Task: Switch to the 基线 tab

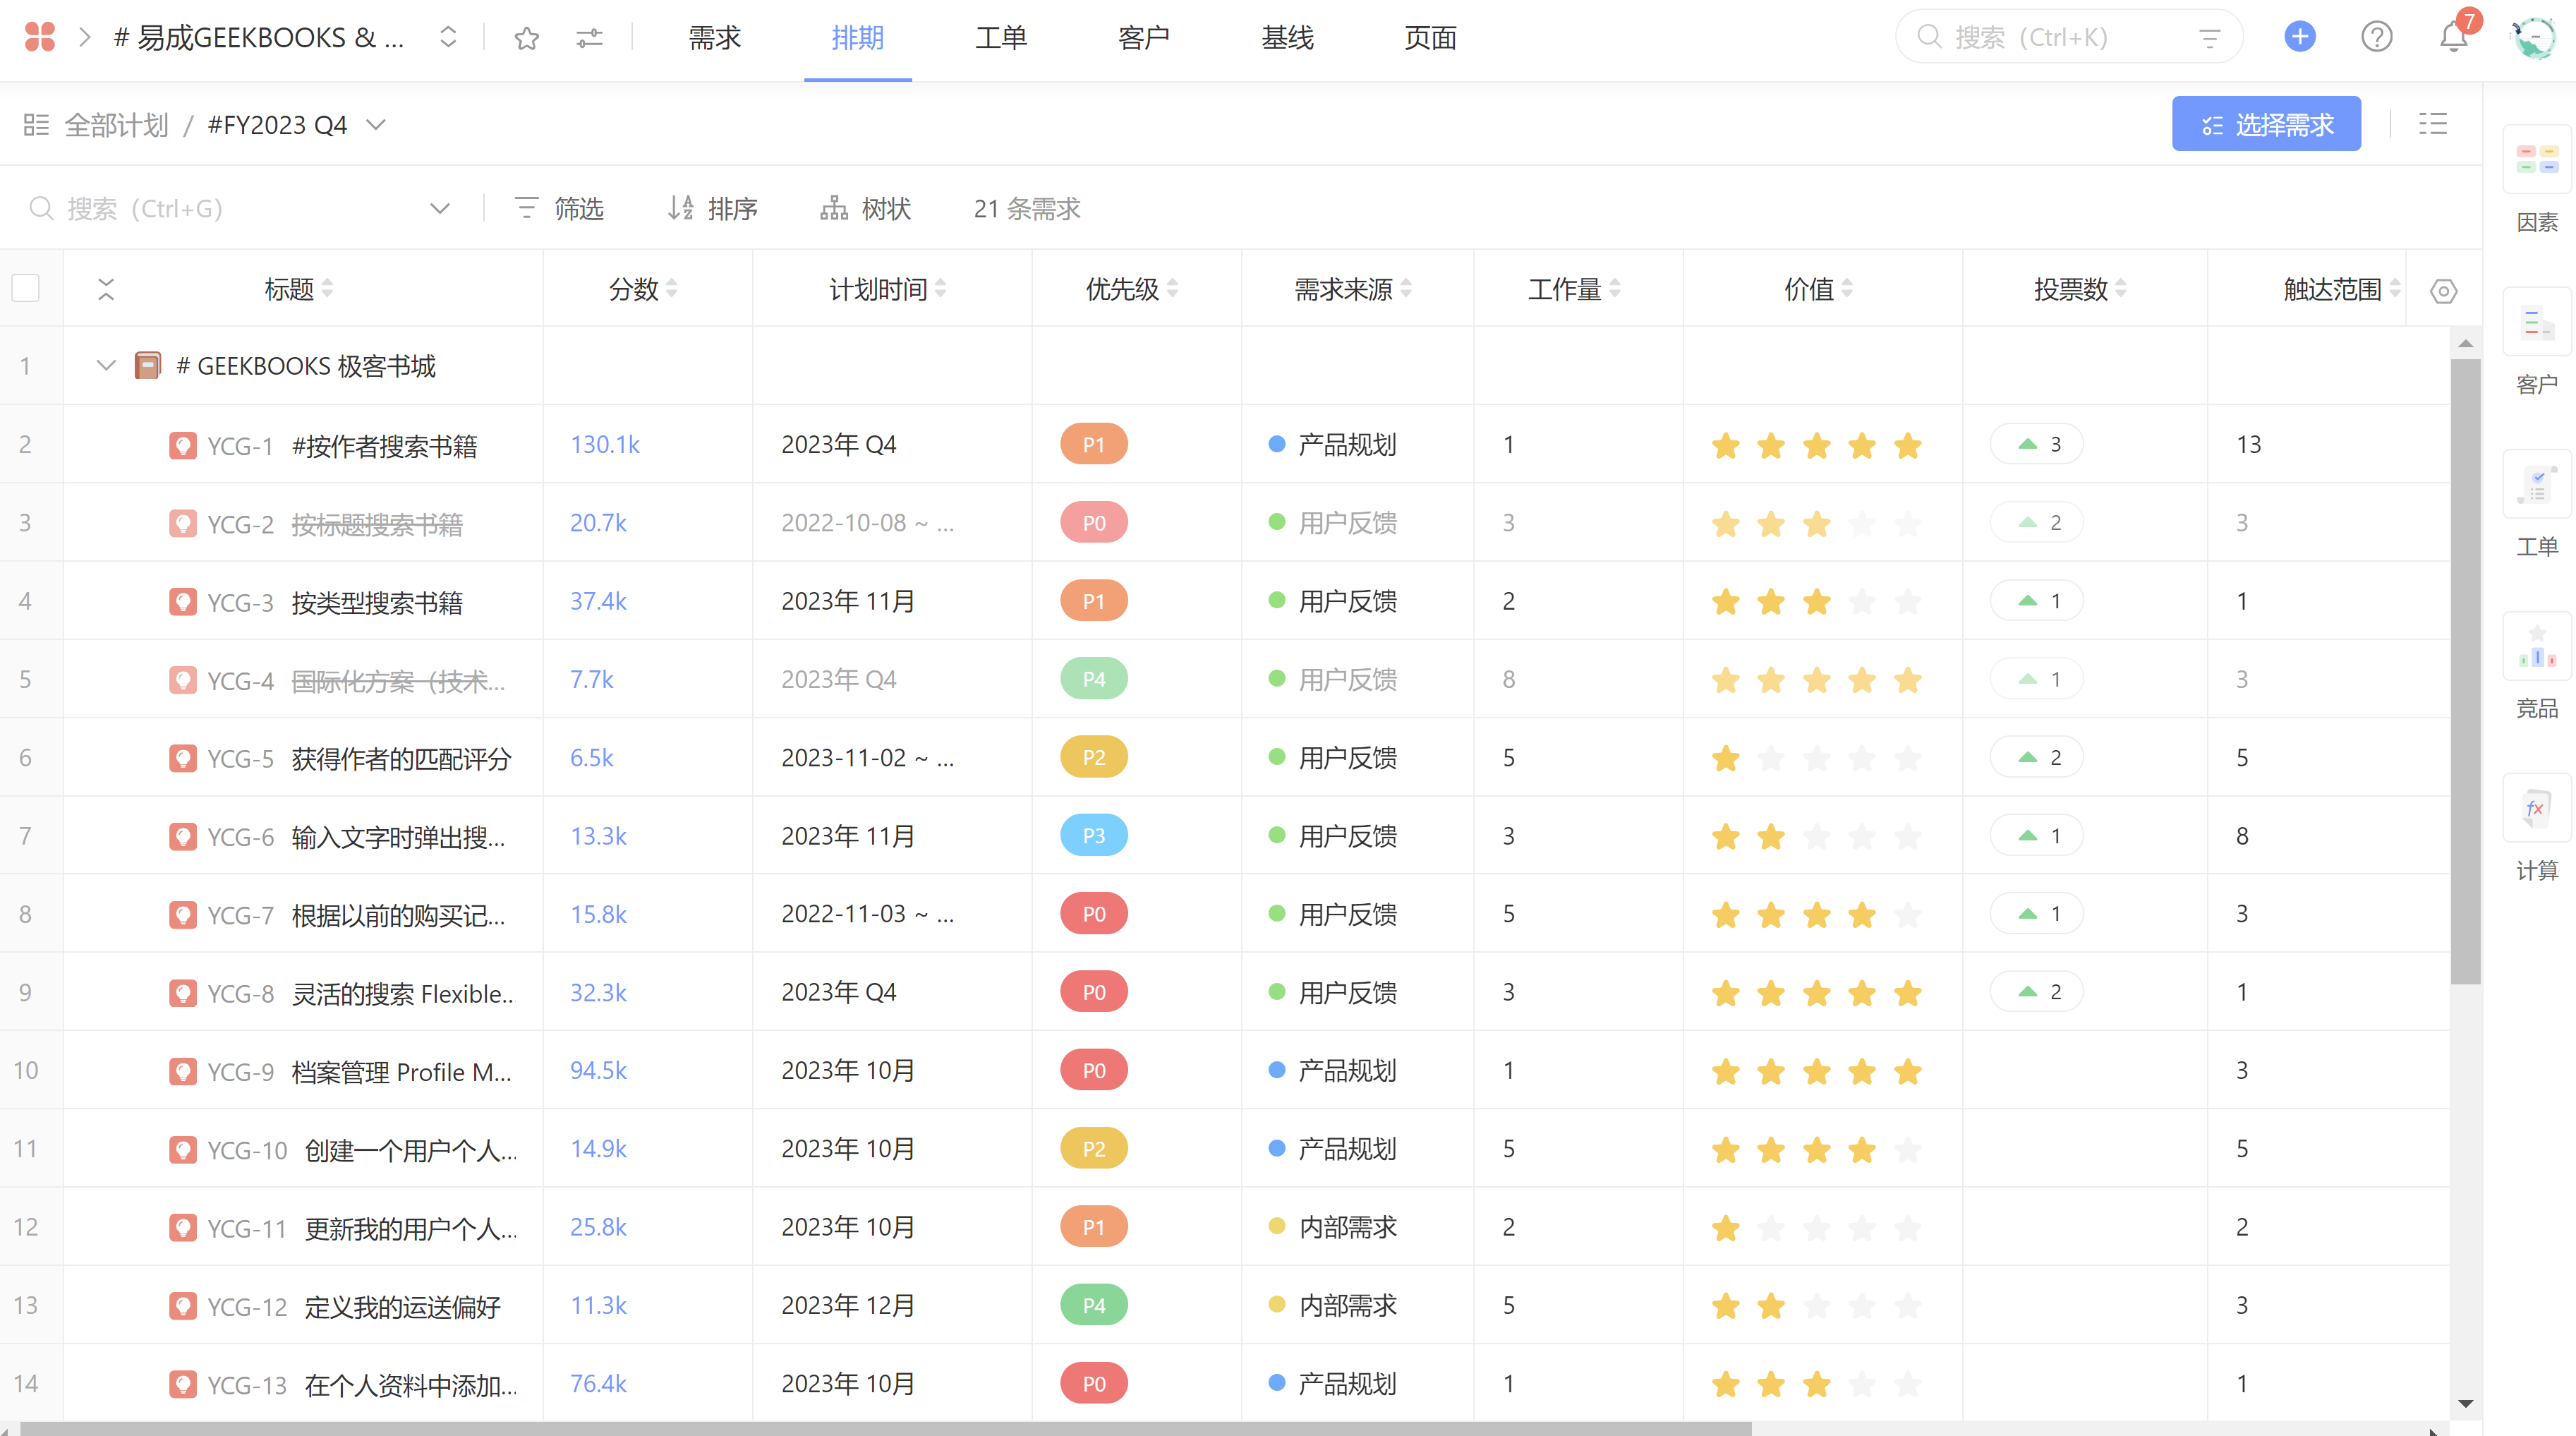Action: click(1287, 38)
